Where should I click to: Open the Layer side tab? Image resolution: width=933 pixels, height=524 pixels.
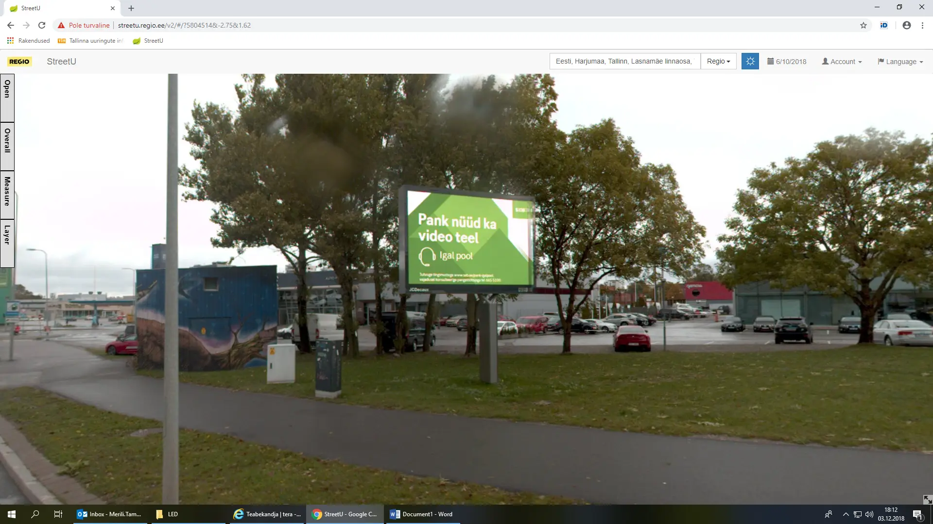pyautogui.click(x=7, y=243)
